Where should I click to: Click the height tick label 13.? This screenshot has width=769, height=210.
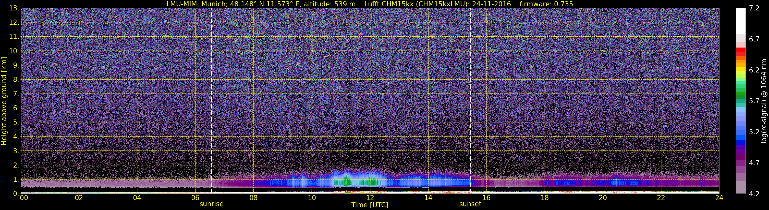pos(14,8)
